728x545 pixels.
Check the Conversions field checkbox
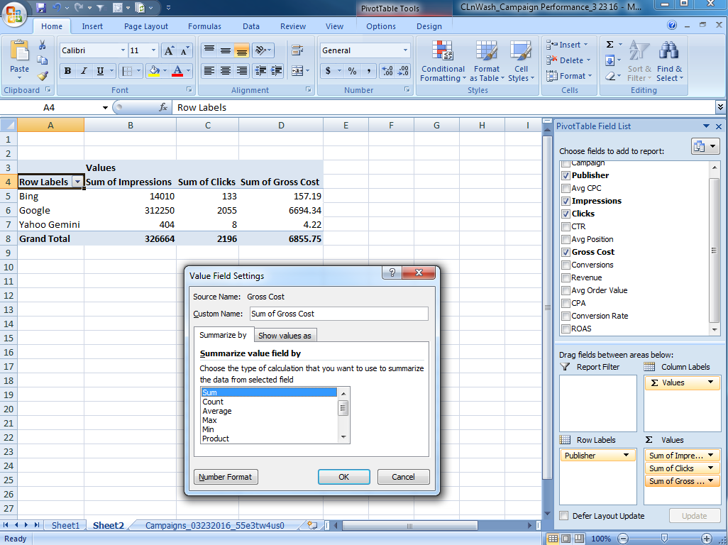click(x=566, y=265)
